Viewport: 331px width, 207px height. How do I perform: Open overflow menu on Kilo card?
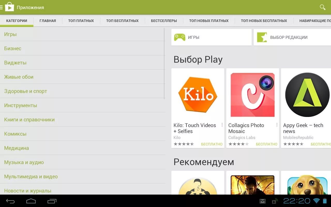222,125
